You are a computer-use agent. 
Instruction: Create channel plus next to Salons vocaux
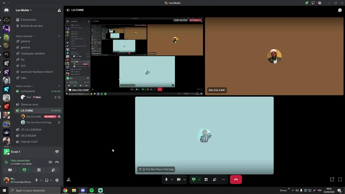(x=59, y=86)
